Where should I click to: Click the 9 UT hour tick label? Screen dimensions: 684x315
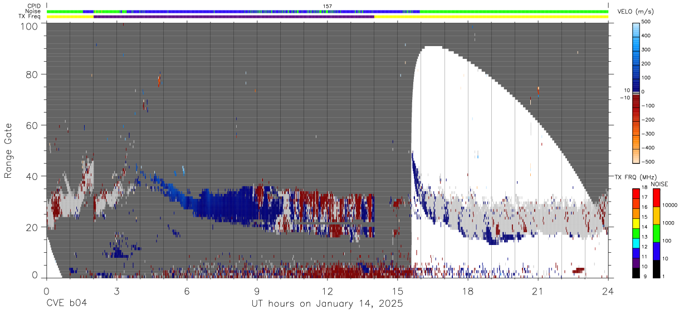pos(257,291)
